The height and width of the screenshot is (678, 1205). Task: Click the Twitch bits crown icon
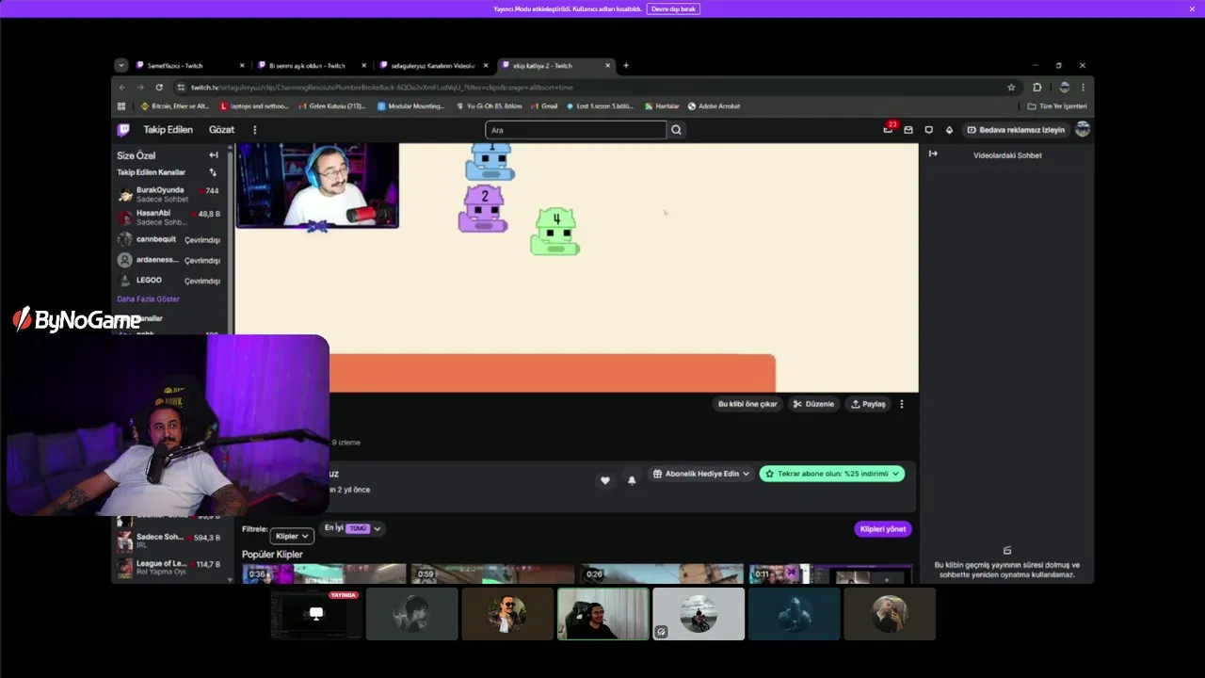coord(949,130)
